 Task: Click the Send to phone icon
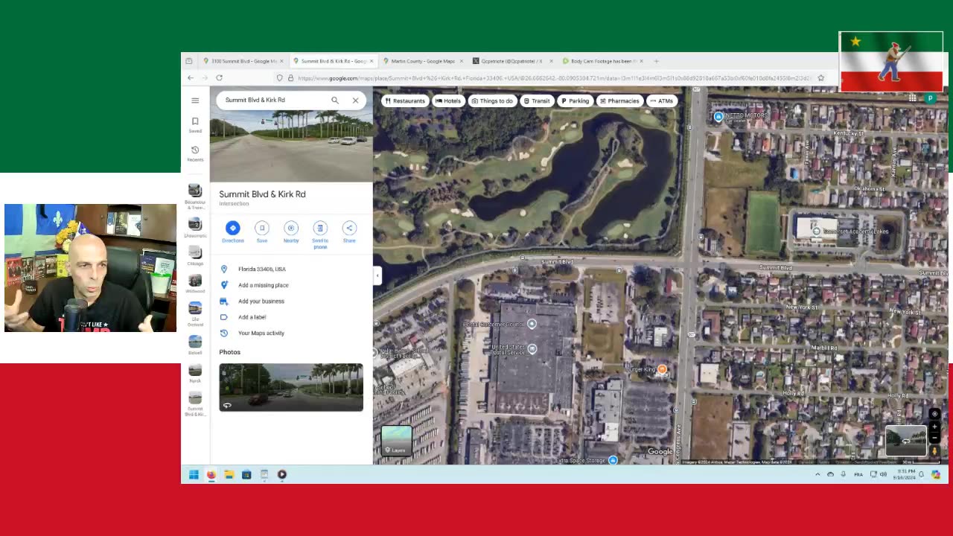tap(320, 234)
